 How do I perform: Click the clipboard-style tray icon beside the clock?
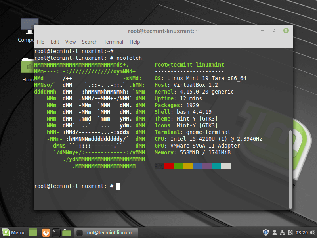point(291,232)
